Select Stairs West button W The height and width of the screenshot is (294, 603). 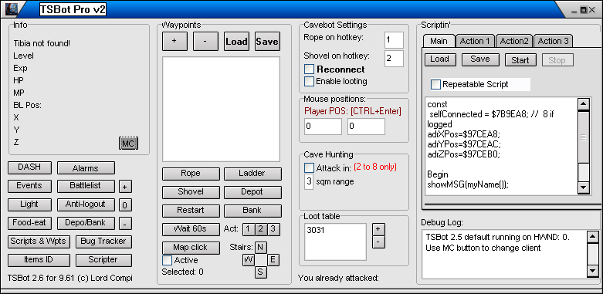249,260
